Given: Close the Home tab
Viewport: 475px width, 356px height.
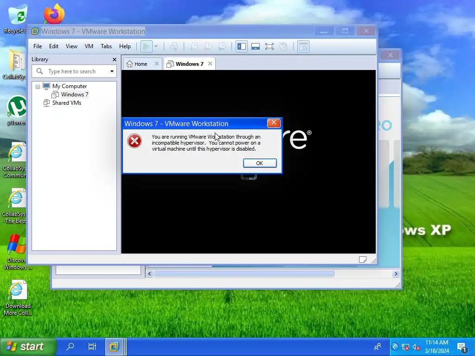Looking at the screenshot, I should 157,64.
